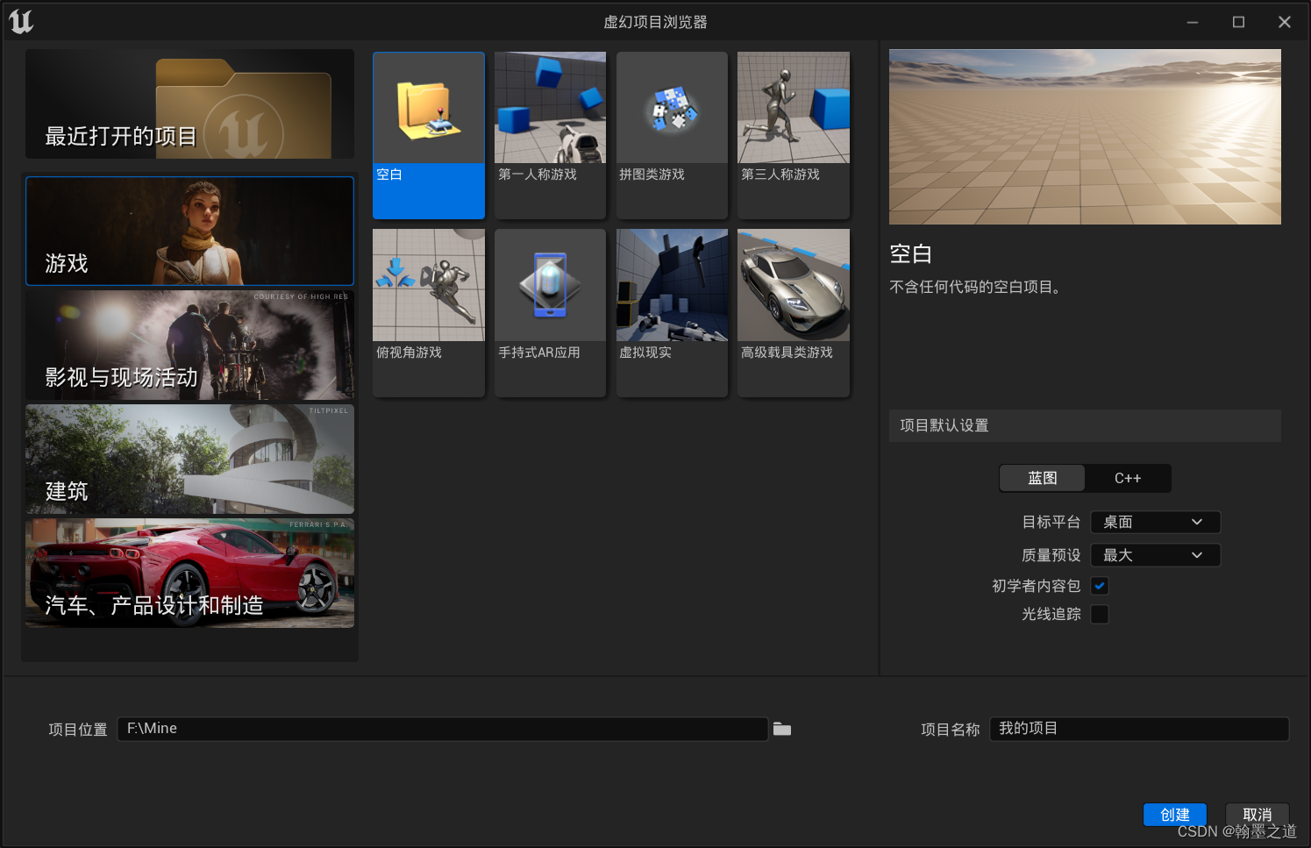The height and width of the screenshot is (848, 1311).
Task: Open the folder browser for 项目位置
Action: coord(781,729)
